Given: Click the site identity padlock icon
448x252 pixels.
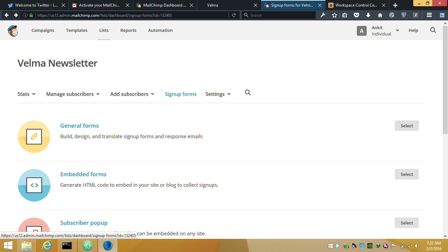Looking at the screenshot, I should (x=31, y=15).
